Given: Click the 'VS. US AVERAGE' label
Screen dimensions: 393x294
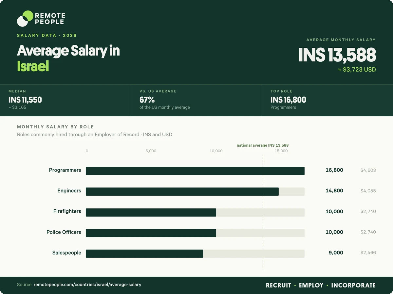Looking at the screenshot, I should click(158, 91).
